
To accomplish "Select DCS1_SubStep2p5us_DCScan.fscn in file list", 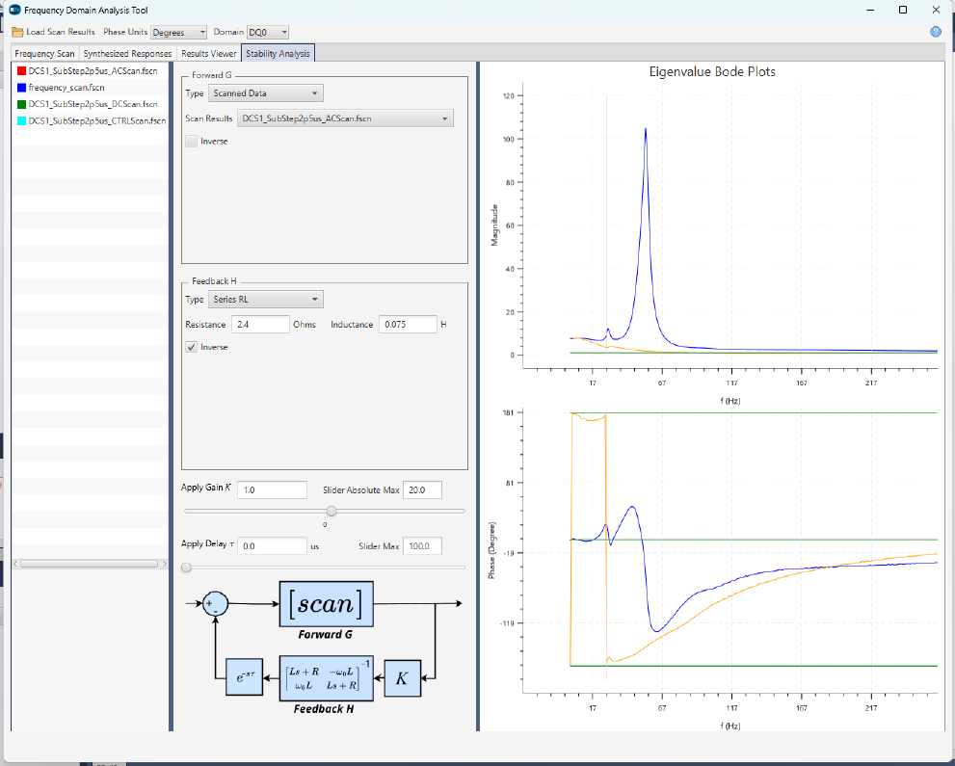I will 91,104.
